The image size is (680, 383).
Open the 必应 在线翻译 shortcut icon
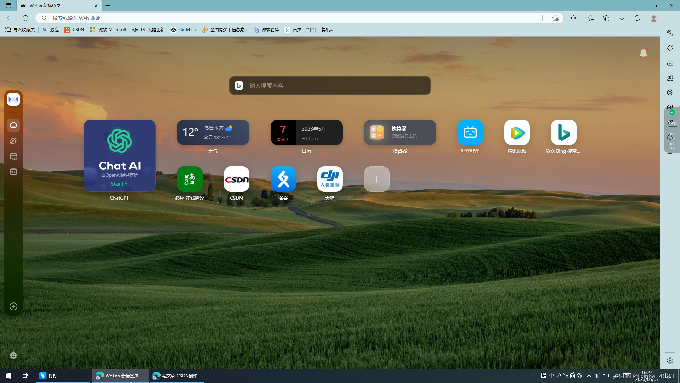click(190, 179)
